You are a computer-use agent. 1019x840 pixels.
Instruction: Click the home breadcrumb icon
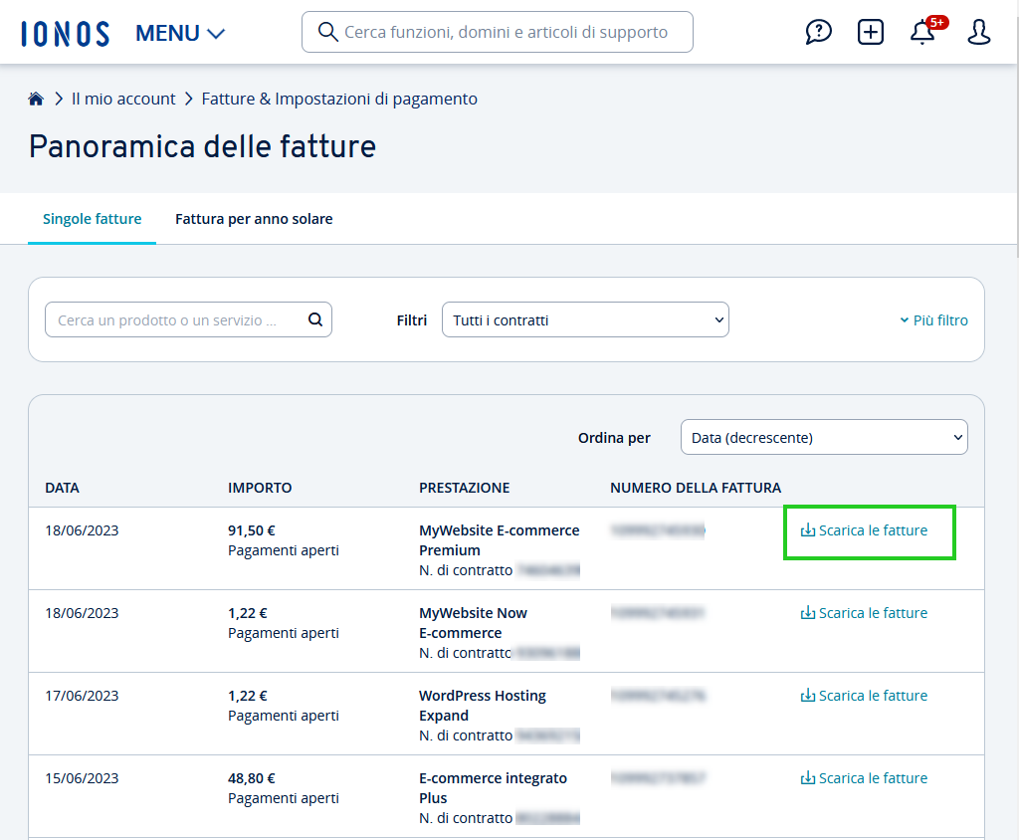[x=36, y=99]
